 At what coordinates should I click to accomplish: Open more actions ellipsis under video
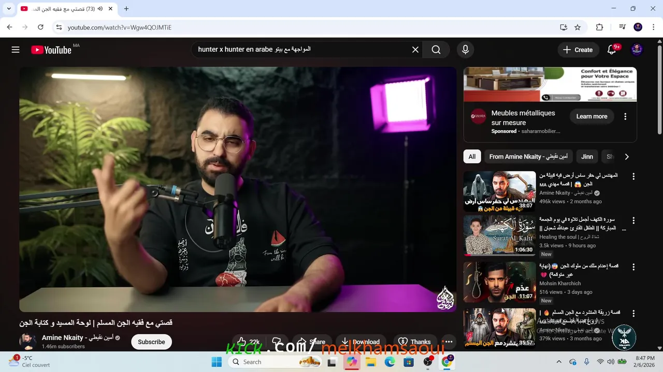[x=449, y=342]
